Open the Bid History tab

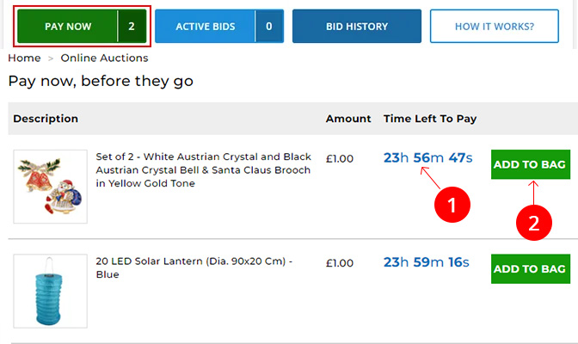coord(356,27)
